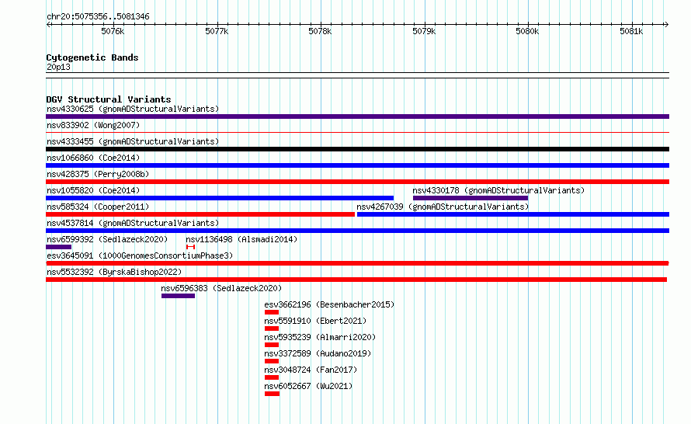Click the 5079k ruler tick label
691x424 pixels.
pos(424,31)
